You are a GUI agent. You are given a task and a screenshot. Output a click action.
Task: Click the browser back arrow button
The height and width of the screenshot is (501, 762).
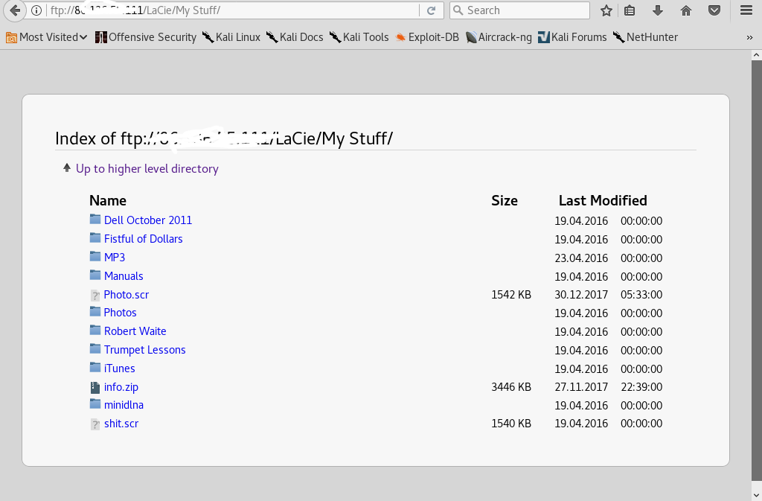point(14,10)
